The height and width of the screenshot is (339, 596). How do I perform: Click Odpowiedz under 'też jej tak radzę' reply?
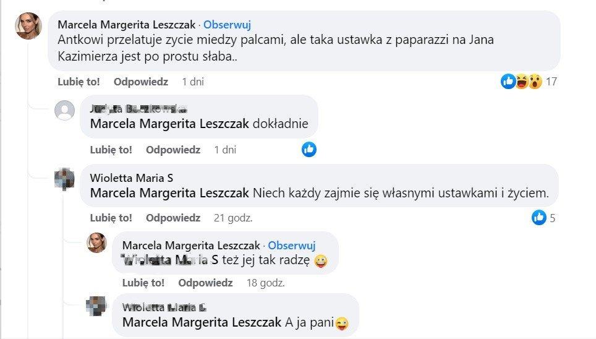coord(205,283)
